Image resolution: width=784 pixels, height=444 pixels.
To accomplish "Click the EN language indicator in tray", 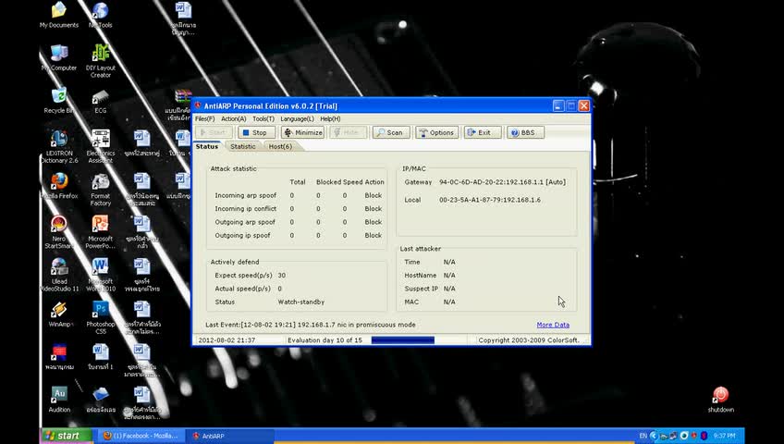I will [x=643, y=436].
